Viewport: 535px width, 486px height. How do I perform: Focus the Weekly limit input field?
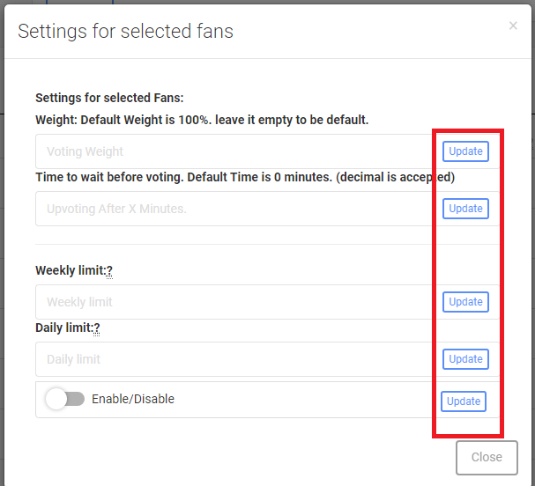(x=234, y=302)
